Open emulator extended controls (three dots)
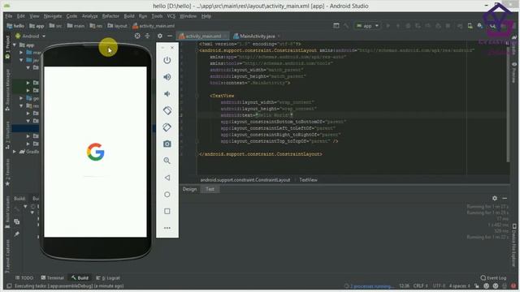 pos(167,228)
